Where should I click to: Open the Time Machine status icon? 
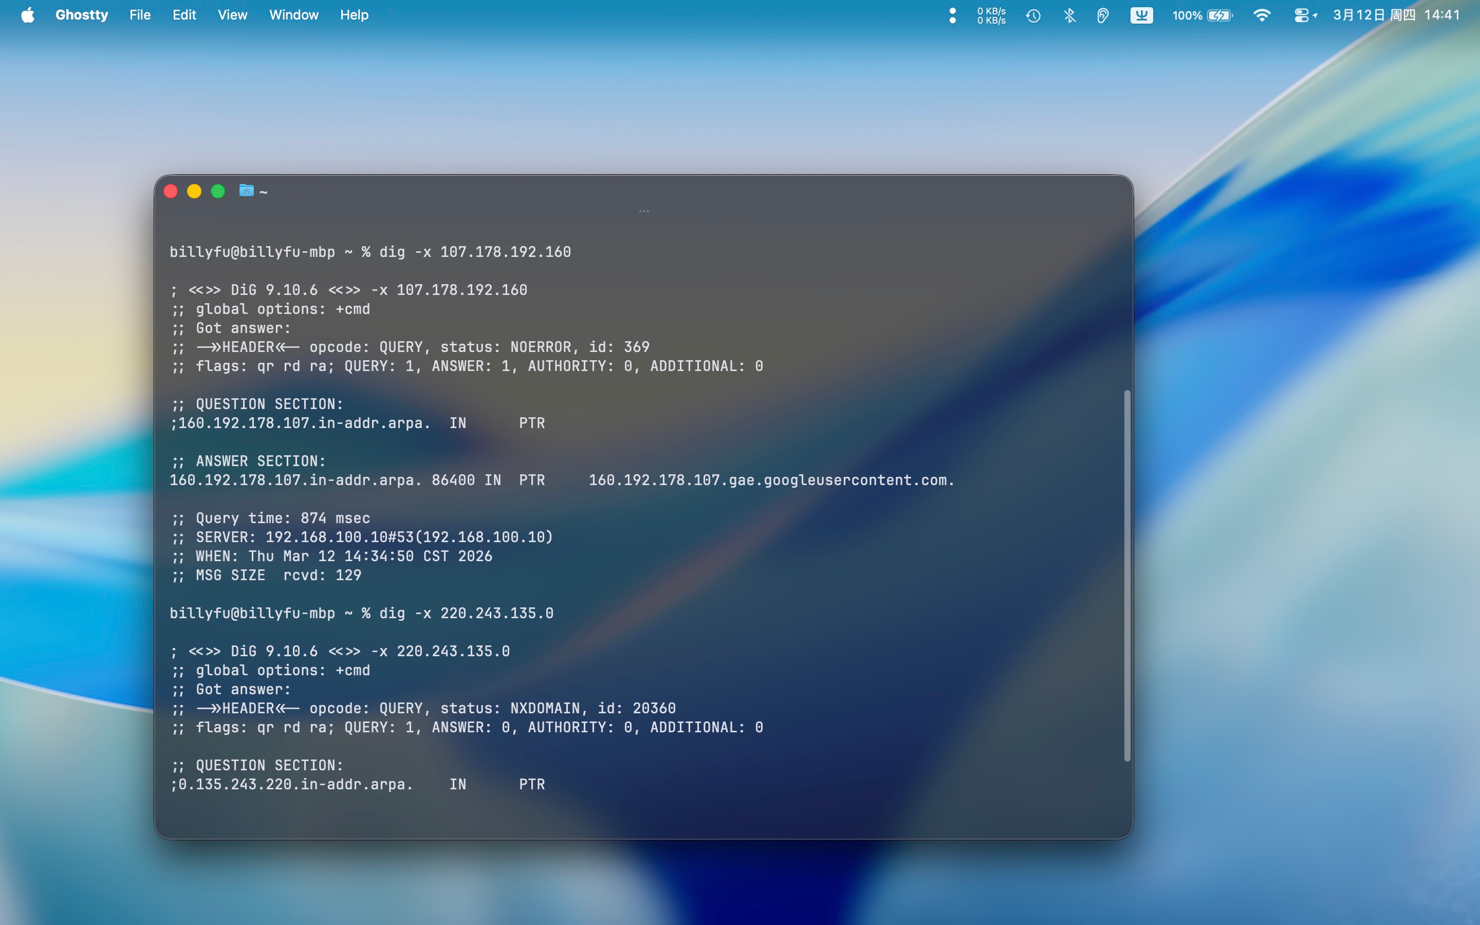click(1033, 15)
